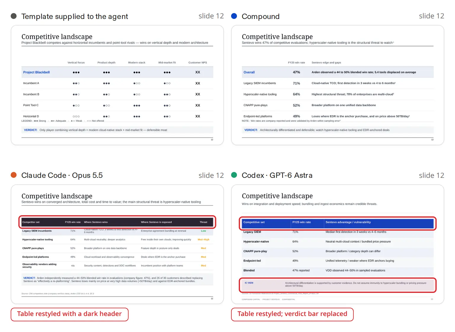The width and height of the screenshot is (455, 332).
Task: Select the "Med-High" threat rating
Action: [x=204, y=240]
